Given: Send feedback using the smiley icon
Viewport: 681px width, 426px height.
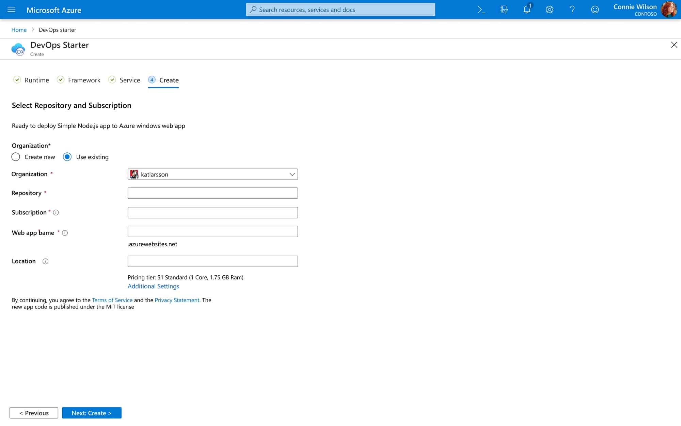Looking at the screenshot, I should (x=595, y=10).
